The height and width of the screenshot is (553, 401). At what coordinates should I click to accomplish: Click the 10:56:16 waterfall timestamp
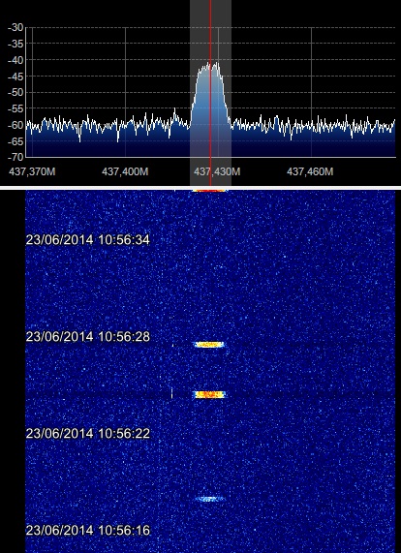[88, 531]
